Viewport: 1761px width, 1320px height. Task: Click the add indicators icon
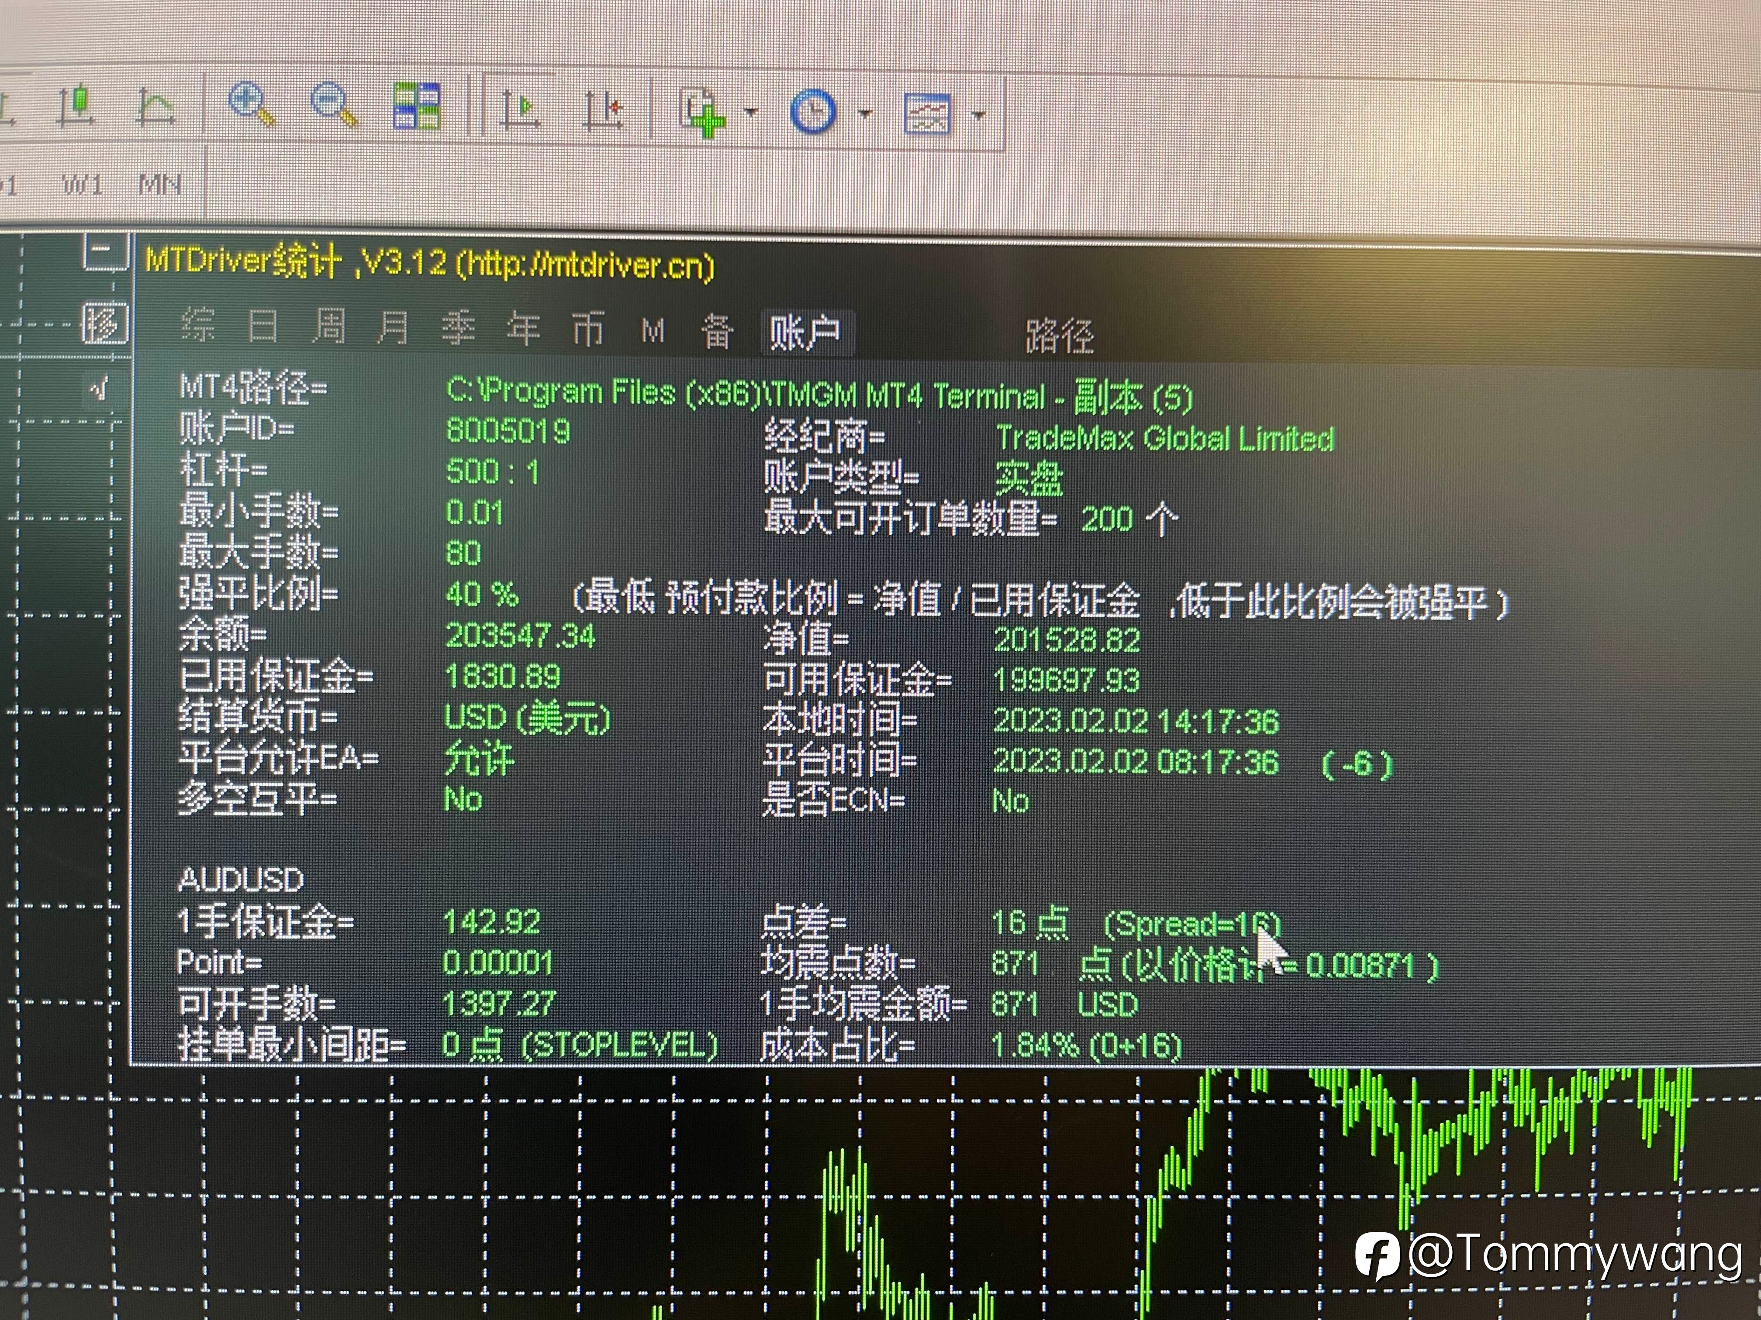coord(701,112)
